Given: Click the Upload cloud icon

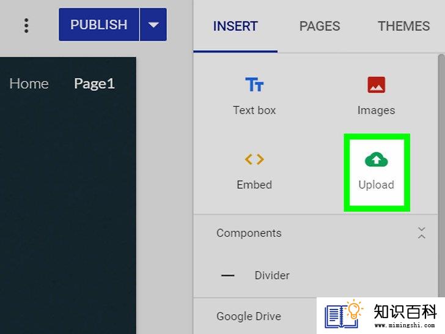Looking at the screenshot, I should pyautogui.click(x=377, y=160).
